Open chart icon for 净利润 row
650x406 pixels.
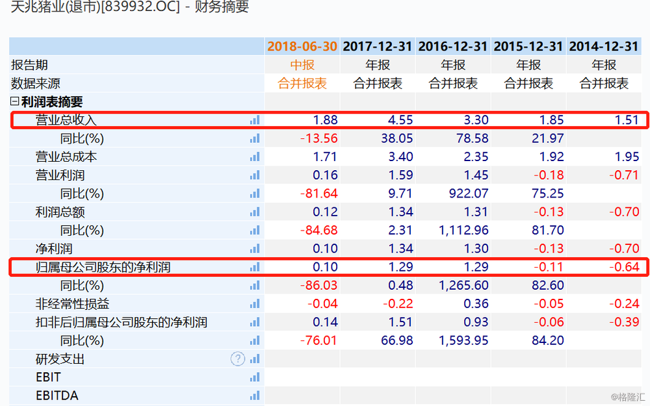tap(255, 249)
